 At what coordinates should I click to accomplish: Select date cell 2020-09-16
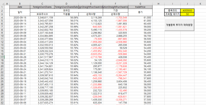[x=20, y=17]
